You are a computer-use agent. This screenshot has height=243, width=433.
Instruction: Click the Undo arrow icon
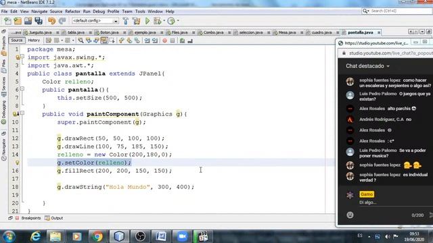[x=51, y=21]
